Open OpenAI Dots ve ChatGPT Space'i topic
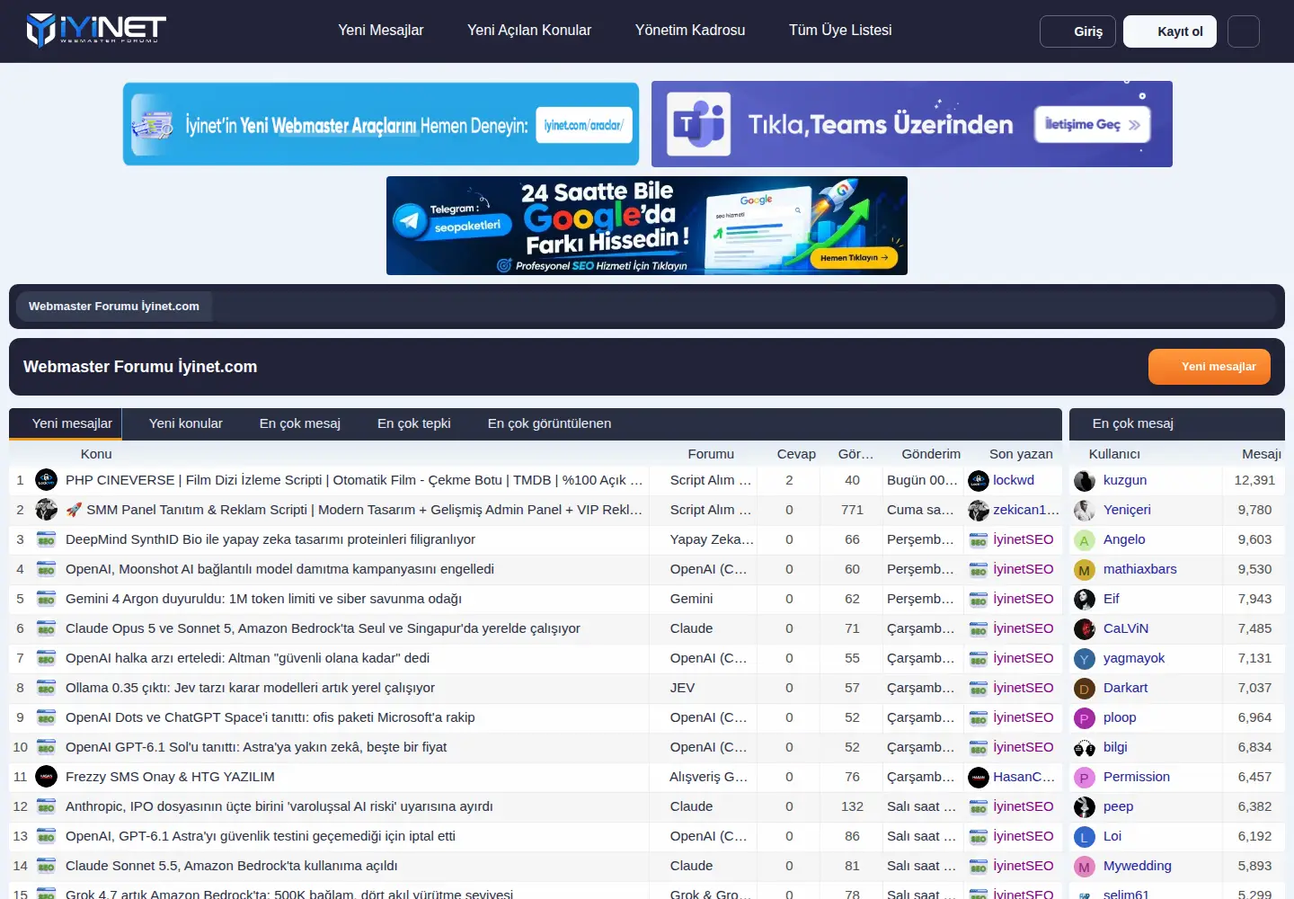The height and width of the screenshot is (899, 1294). click(270, 717)
